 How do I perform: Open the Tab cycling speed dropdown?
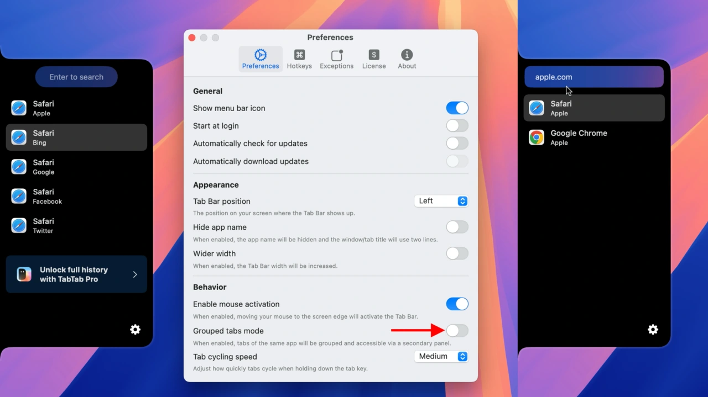click(441, 357)
